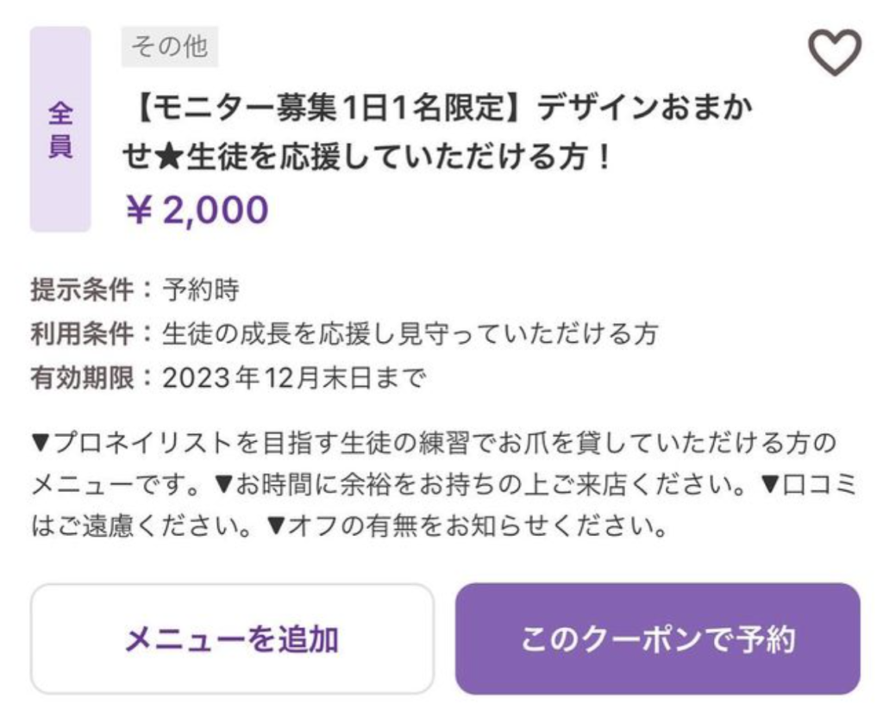Select the 2023年12月末日まで expiry date
883x709 pixels.
pyautogui.click(x=294, y=378)
